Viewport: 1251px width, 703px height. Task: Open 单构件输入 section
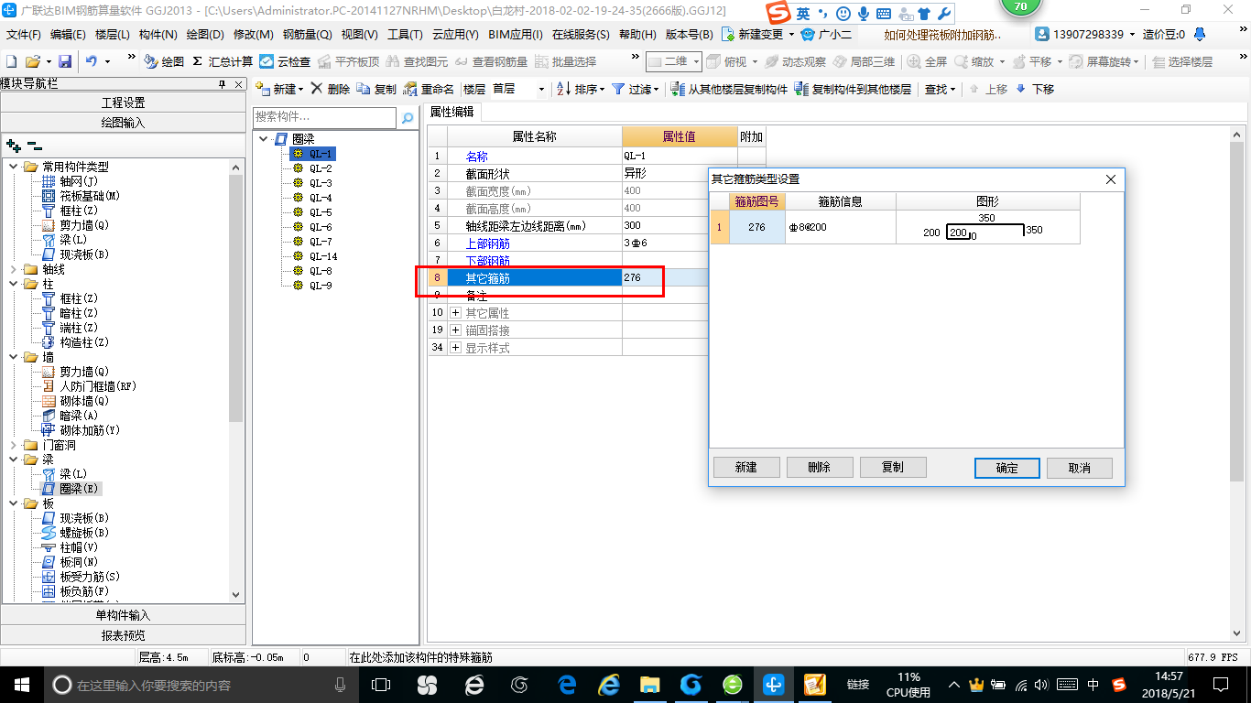click(x=123, y=615)
